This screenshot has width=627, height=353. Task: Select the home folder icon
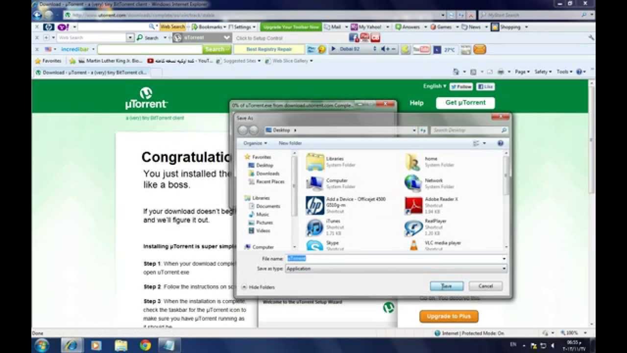coord(413,162)
